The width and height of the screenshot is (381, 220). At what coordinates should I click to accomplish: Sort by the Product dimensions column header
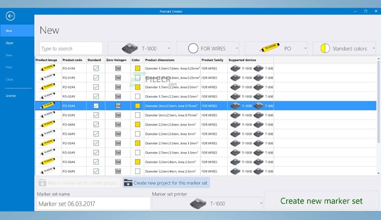click(160, 60)
